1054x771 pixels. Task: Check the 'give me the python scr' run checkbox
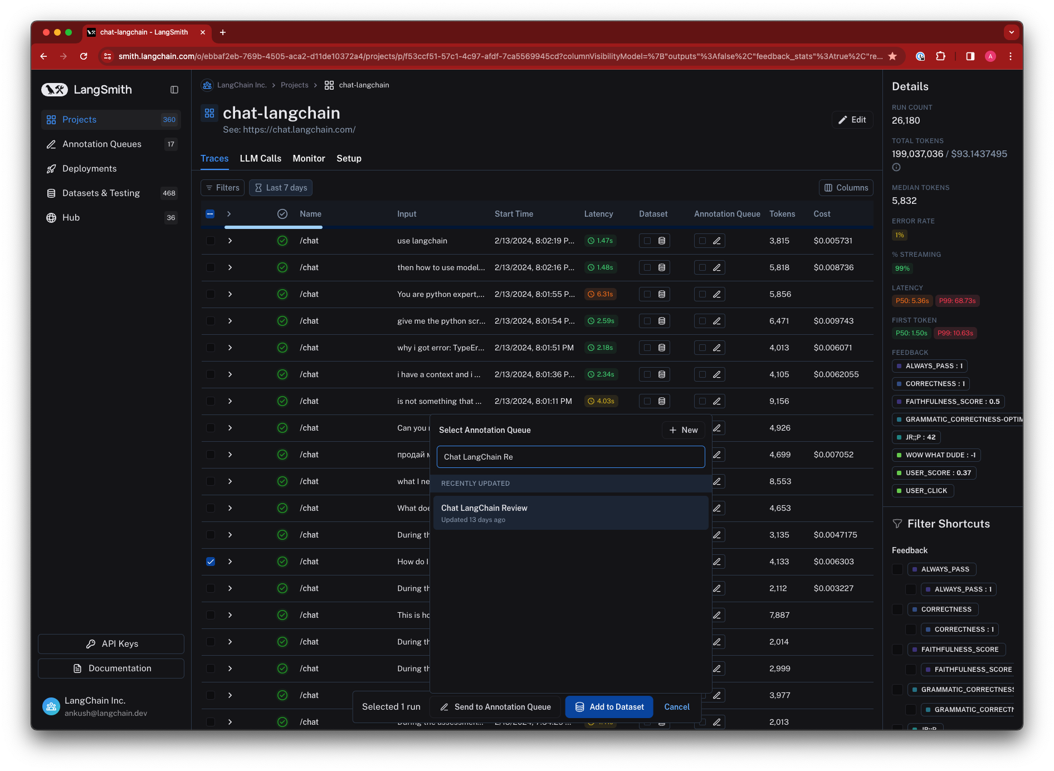point(210,321)
